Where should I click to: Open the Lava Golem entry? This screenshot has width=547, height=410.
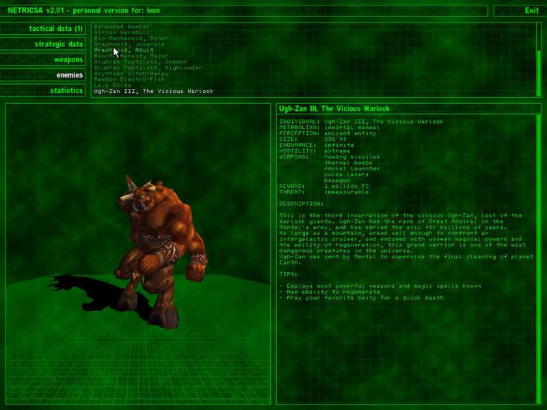[112, 85]
